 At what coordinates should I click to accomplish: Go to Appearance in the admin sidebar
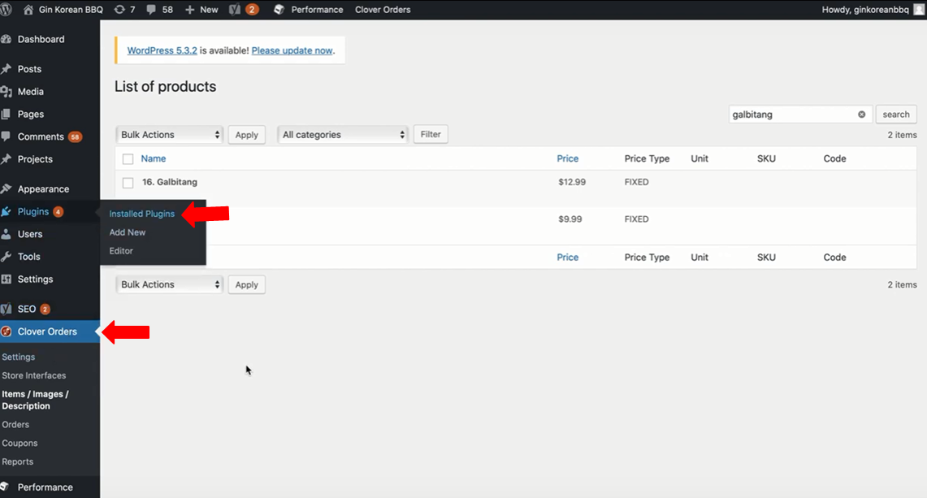point(42,188)
